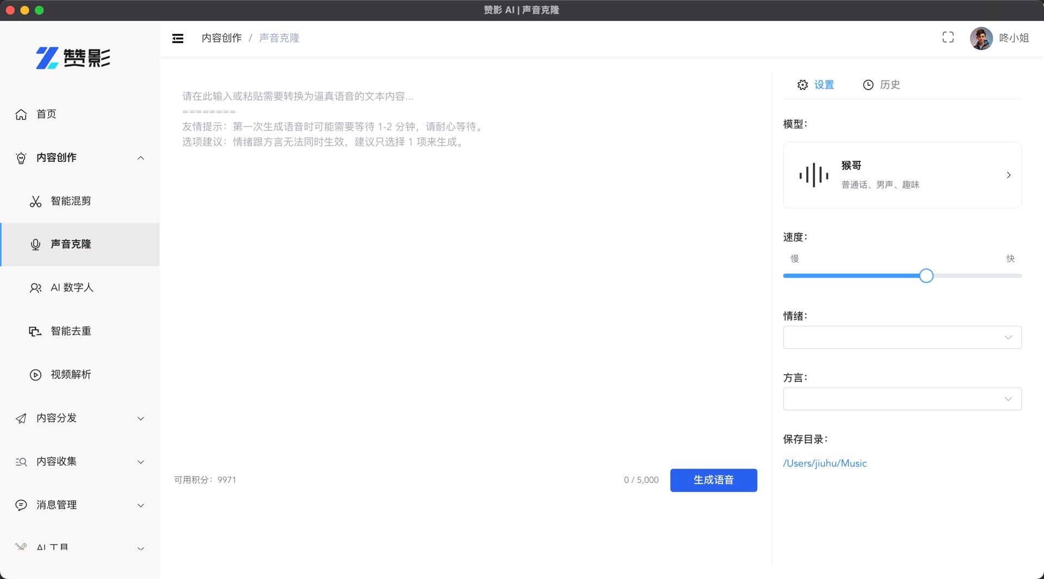This screenshot has width=1044, height=579.
Task: Expand the AI 工具 menu chevron
Action: 141,549
